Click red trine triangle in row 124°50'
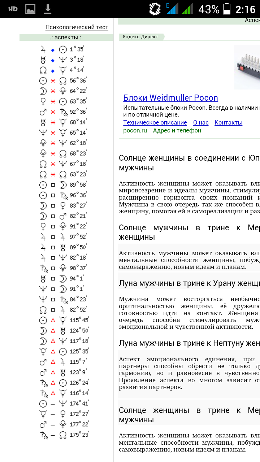The width and height of the screenshot is (260, 462). (53, 331)
